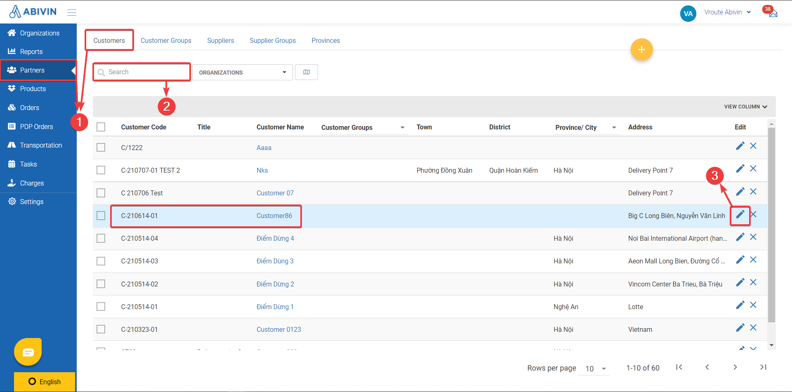Go to the first page of results
The height and width of the screenshot is (392, 792).
pyautogui.click(x=679, y=367)
